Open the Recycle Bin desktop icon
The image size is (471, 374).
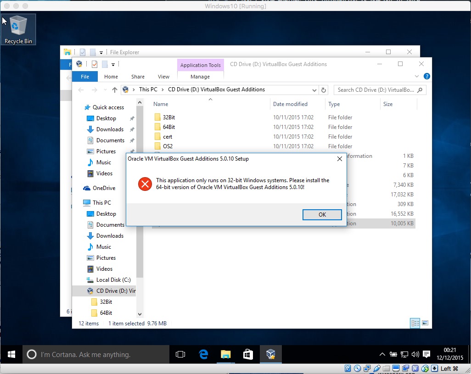tap(18, 29)
